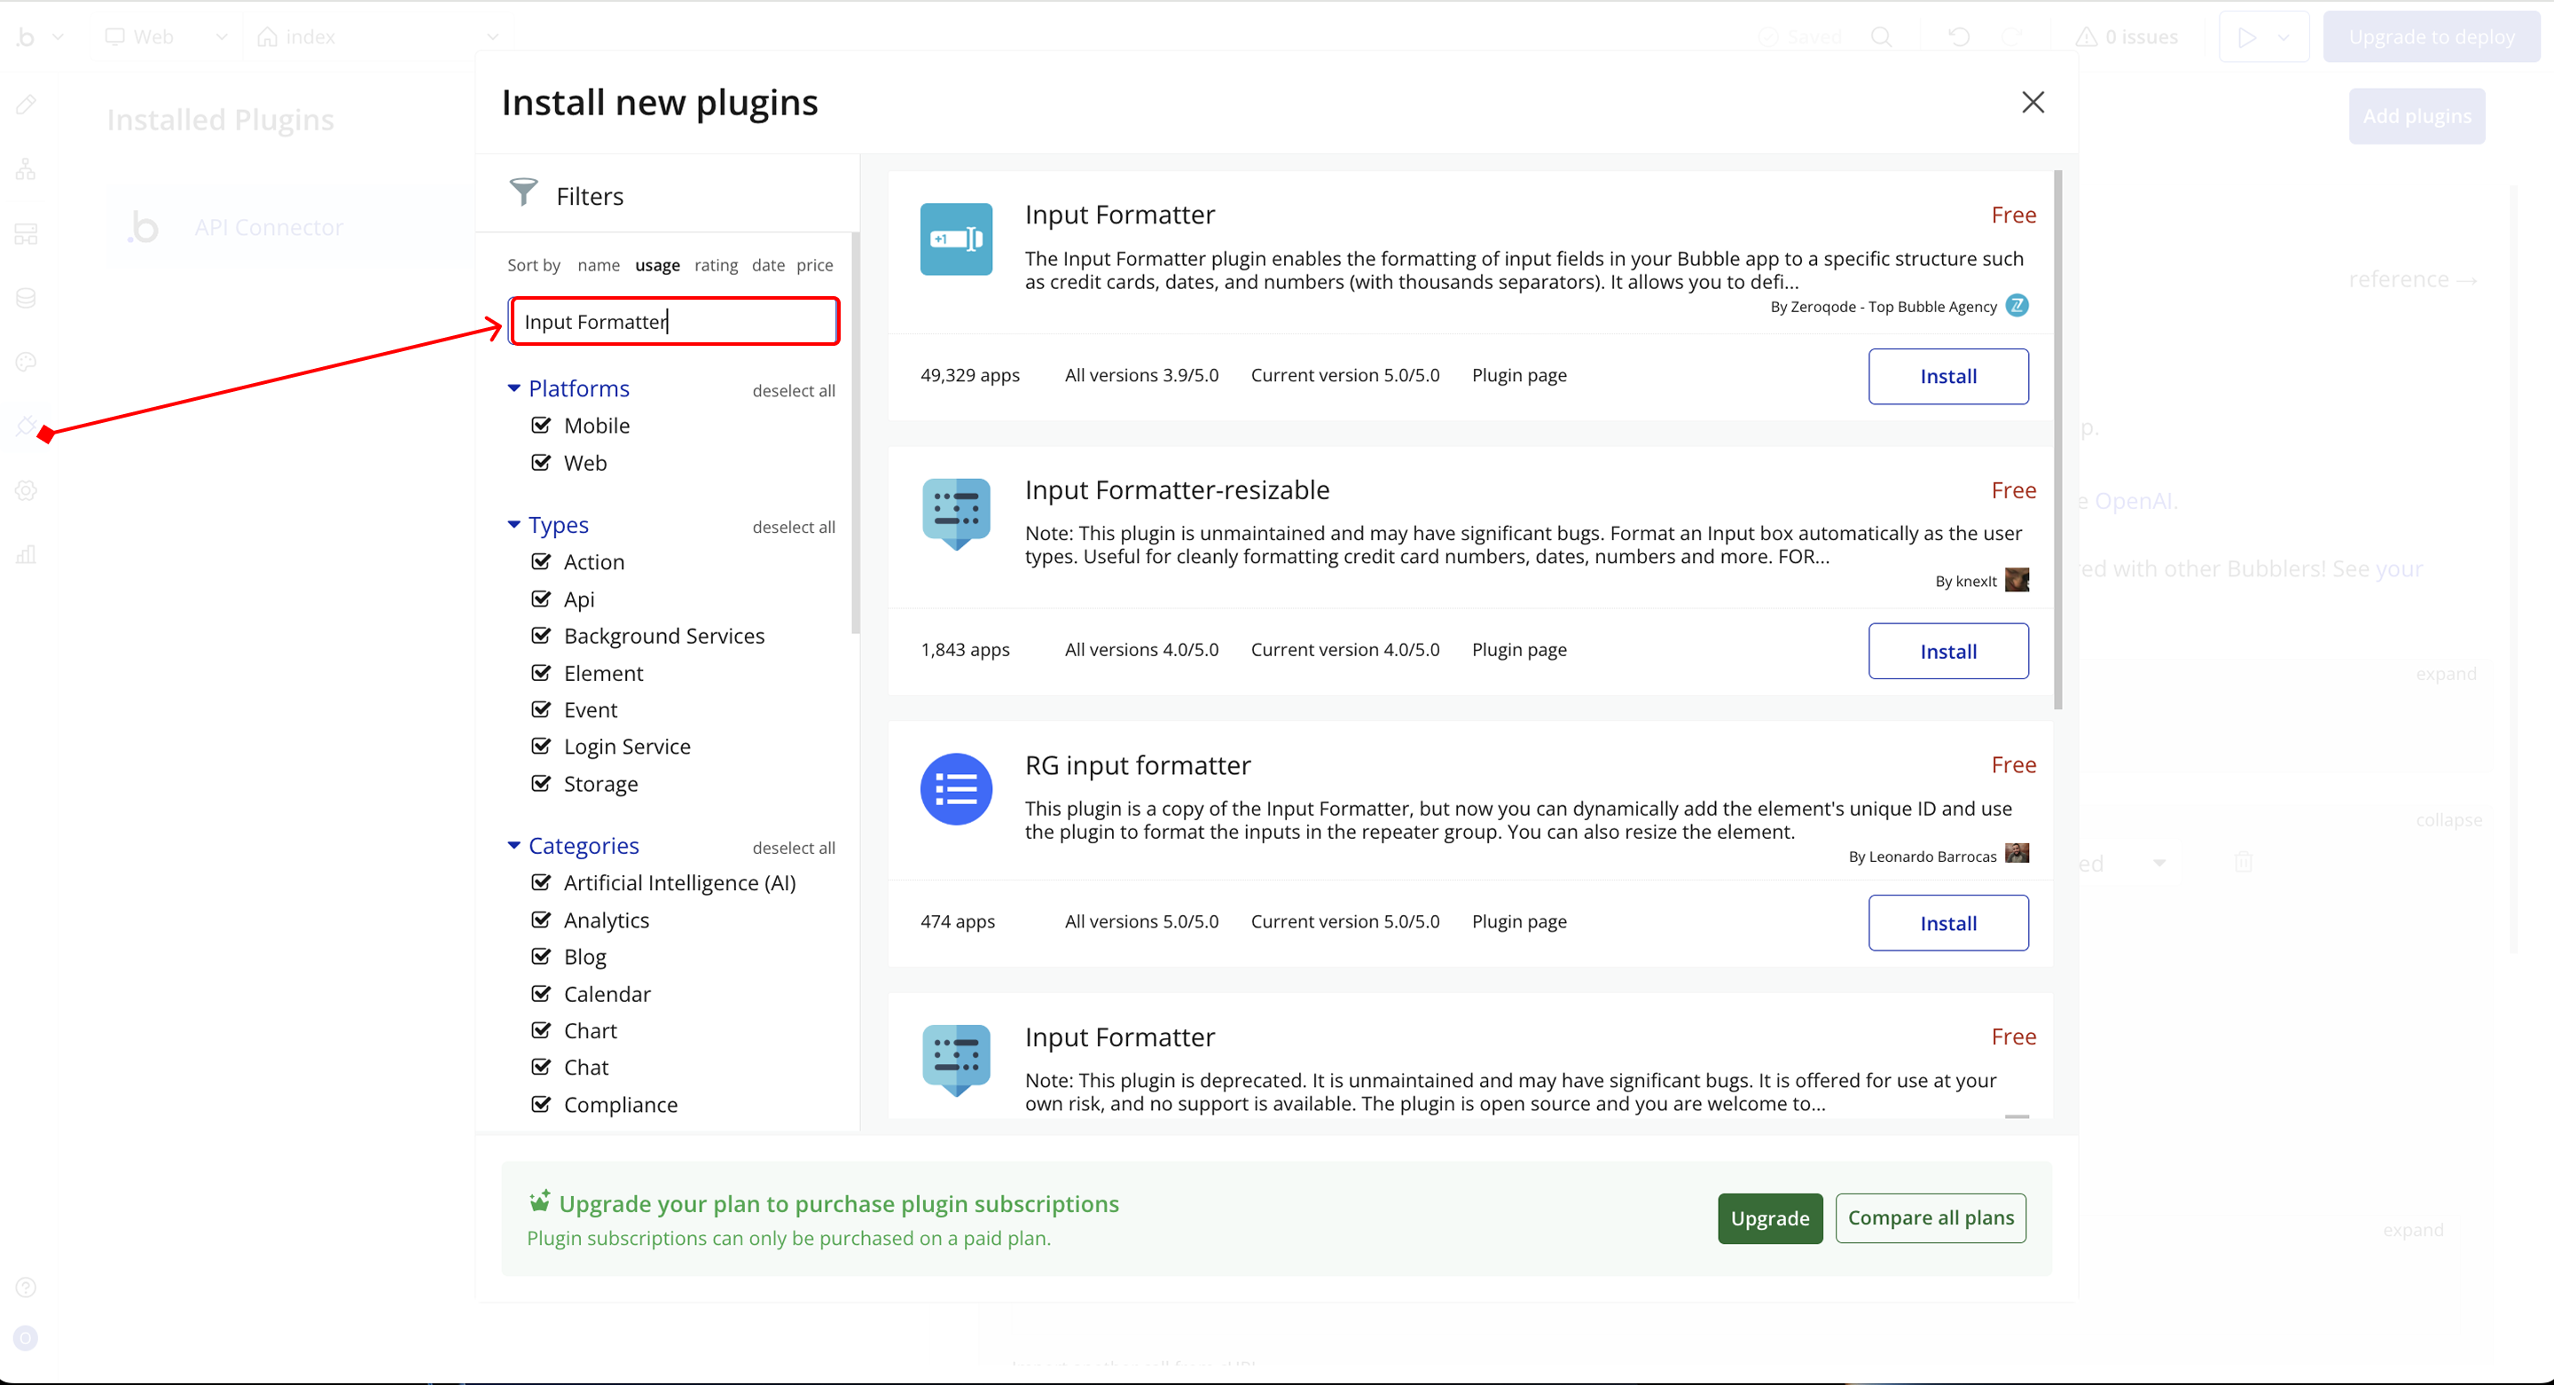
Task: Uncheck the Artificial Intelligence (AI) category
Action: click(x=541, y=882)
